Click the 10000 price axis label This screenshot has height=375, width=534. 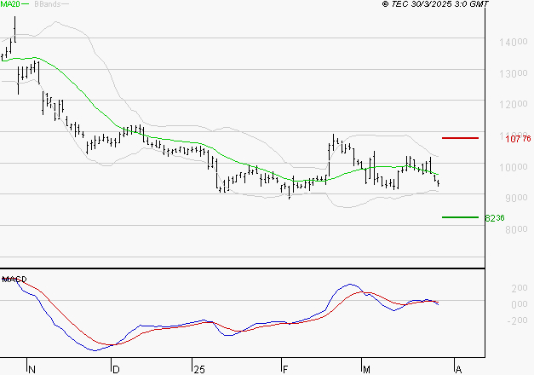tap(514, 167)
